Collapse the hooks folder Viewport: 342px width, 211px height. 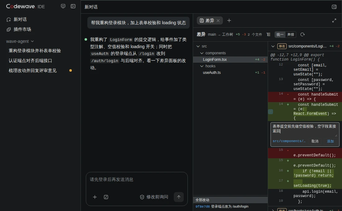(202, 66)
